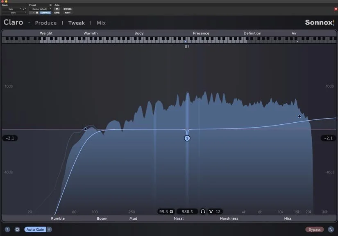Click the red plug-in indicator at top right
The width and height of the screenshot is (338, 236).
(x=336, y=9)
